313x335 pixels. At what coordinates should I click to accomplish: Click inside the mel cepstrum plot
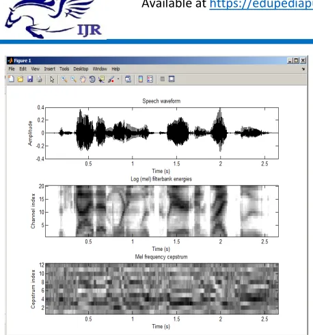point(162,289)
